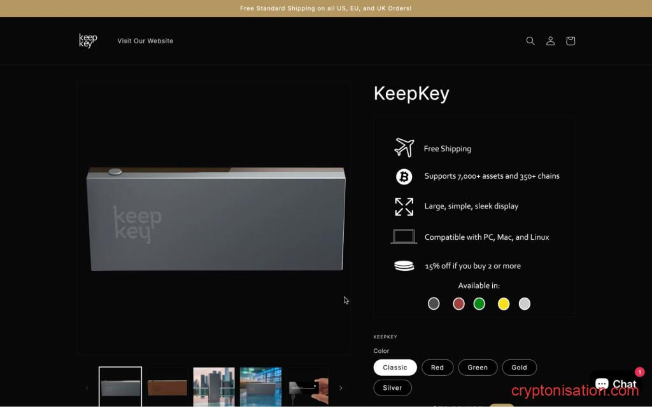
Task: Click the KeepKey logo
Action: pos(87,40)
